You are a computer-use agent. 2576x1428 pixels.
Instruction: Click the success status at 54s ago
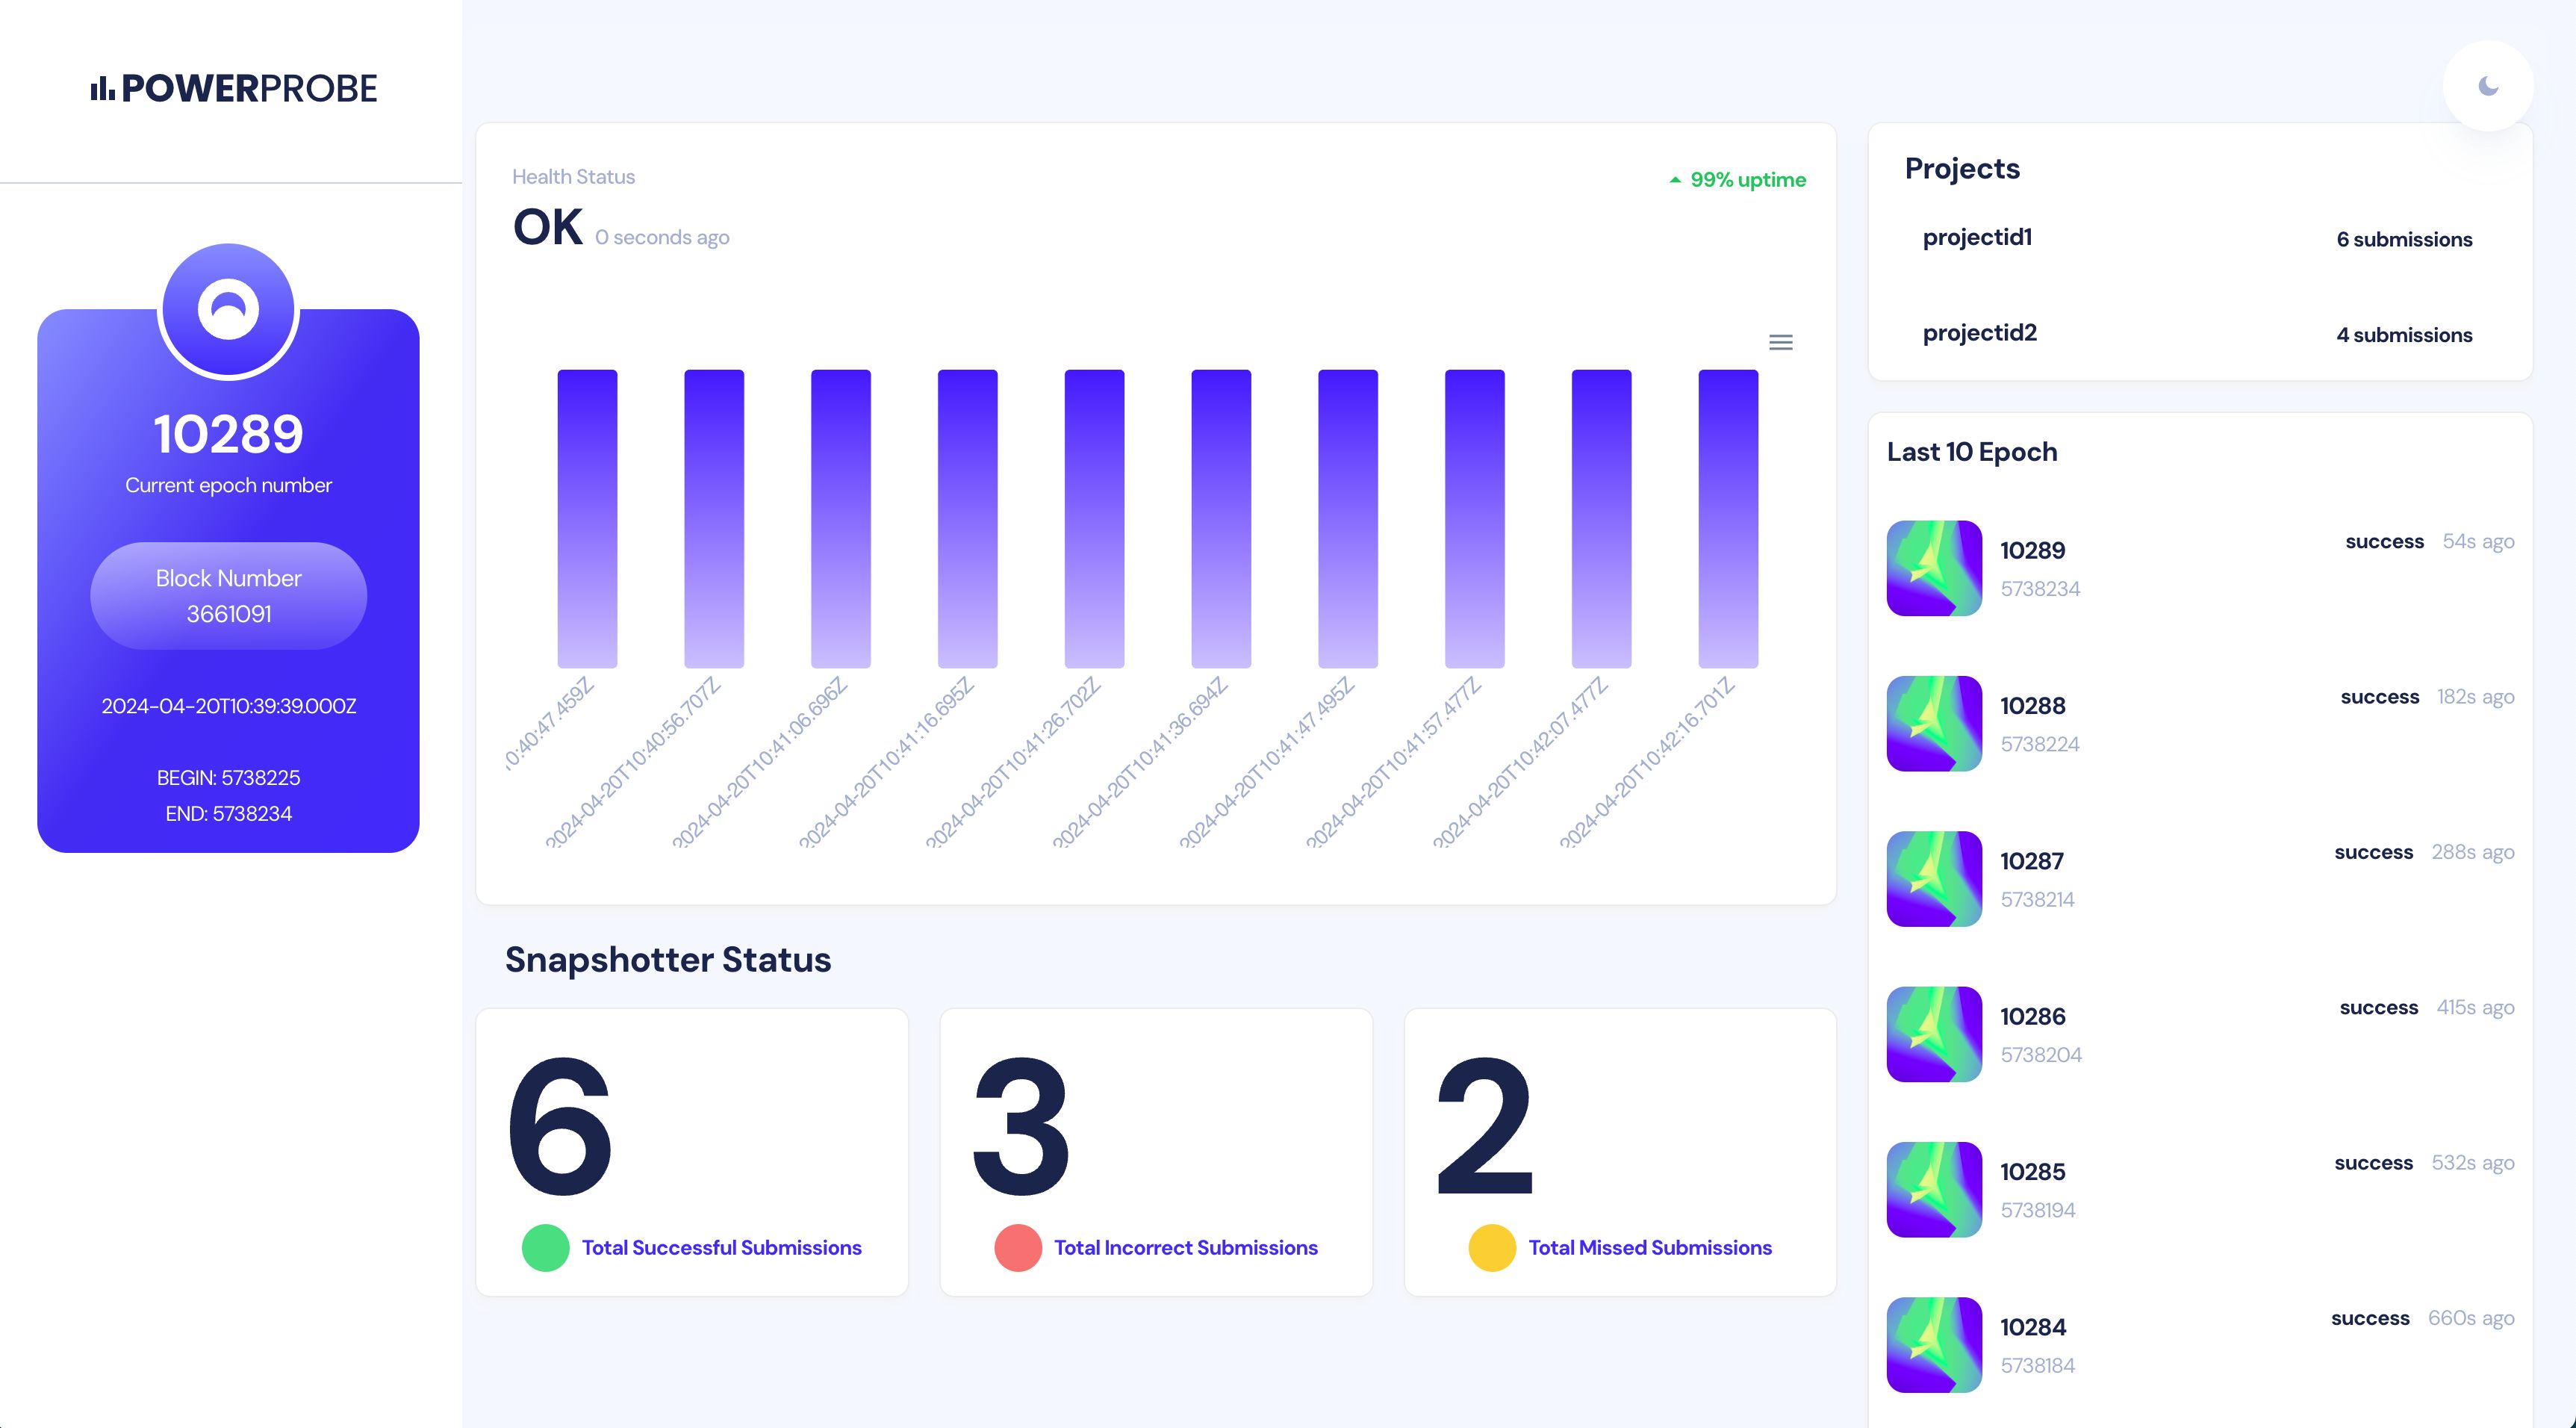(x=2384, y=541)
